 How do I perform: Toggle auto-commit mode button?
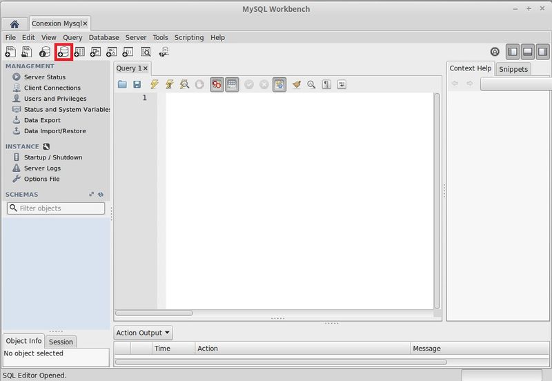(x=279, y=84)
